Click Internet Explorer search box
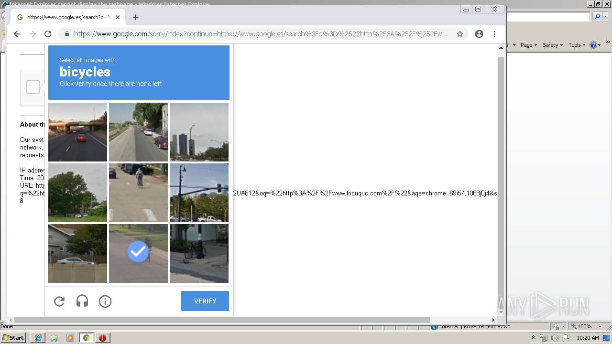 point(548,17)
